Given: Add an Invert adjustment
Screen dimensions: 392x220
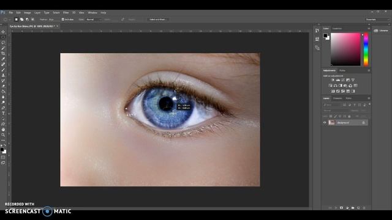Looking at the screenshot, I should pos(333,91).
